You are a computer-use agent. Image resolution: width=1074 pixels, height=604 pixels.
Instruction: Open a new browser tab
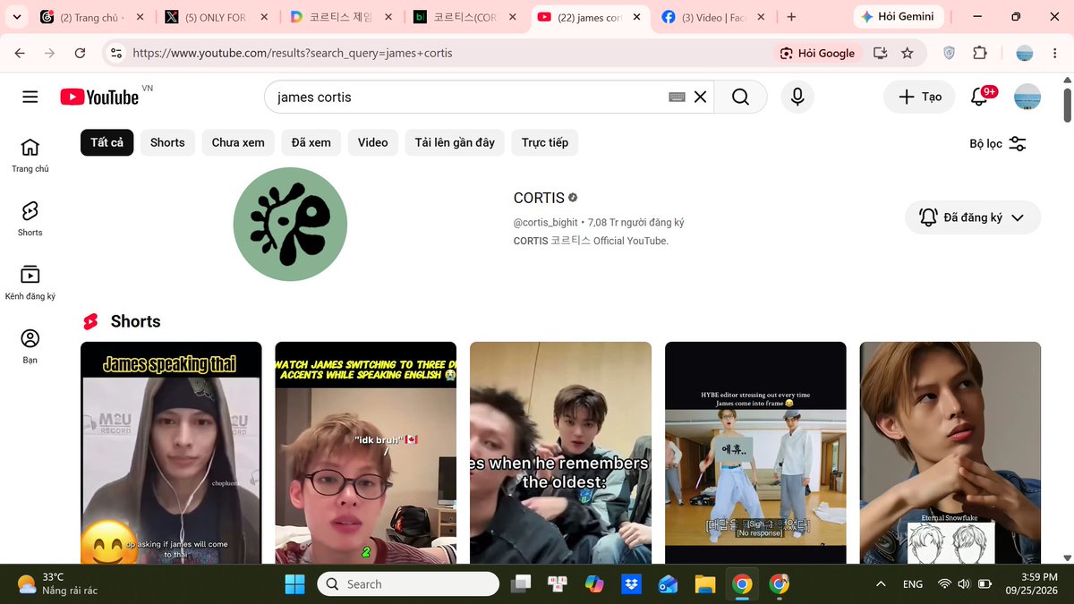pos(791,17)
